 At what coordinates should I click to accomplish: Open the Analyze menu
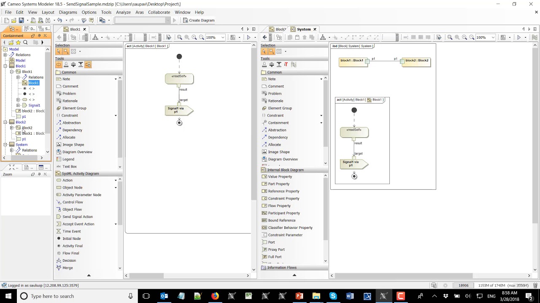[x=123, y=12]
